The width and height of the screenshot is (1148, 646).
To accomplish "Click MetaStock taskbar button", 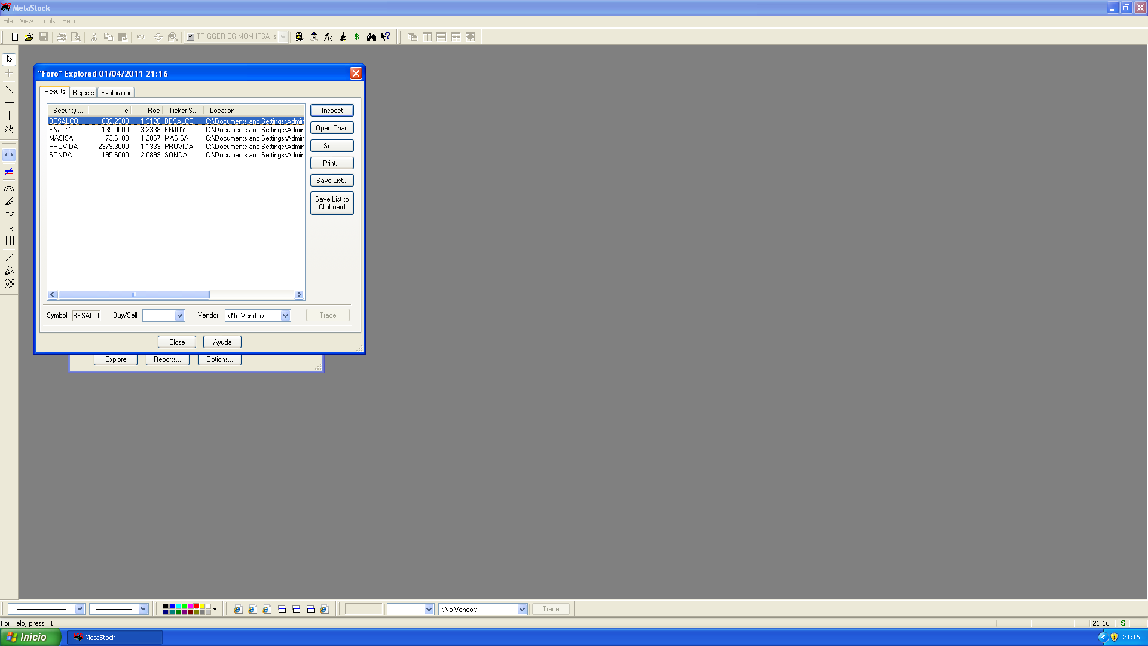I will [x=115, y=638].
